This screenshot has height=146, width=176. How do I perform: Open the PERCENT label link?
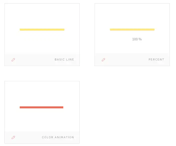pyautogui.click(x=156, y=60)
